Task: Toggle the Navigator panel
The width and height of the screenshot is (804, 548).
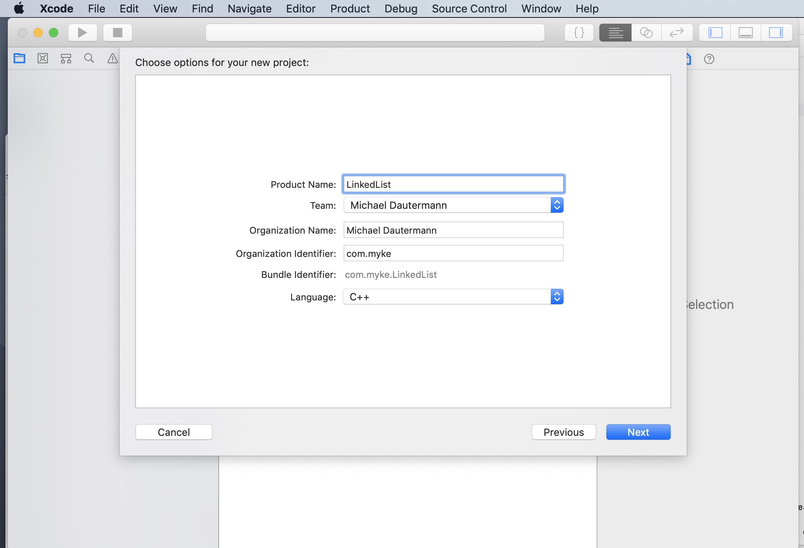Action: pyautogui.click(x=715, y=33)
